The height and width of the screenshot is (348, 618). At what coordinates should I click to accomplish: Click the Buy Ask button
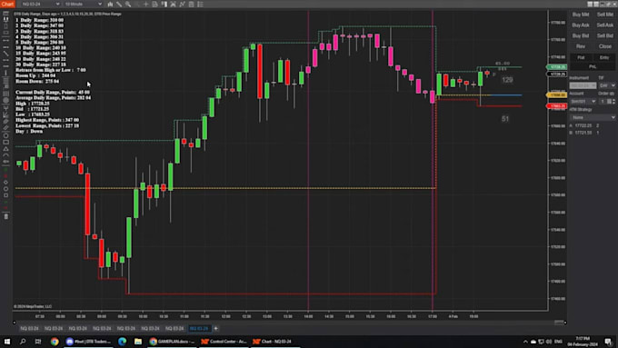[x=581, y=25]
